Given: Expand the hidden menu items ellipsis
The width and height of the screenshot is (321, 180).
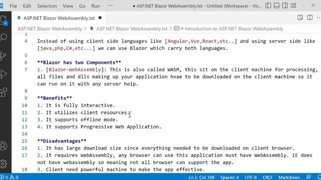Looking at the screenshot, I should tap(110, 5).
